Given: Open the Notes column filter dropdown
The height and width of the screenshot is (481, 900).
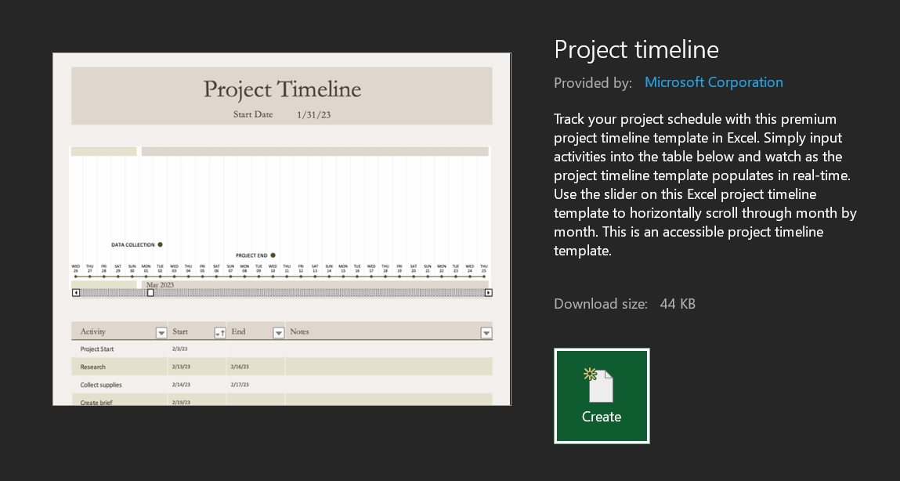Looking at the screenshot, I should coord(486,333).
